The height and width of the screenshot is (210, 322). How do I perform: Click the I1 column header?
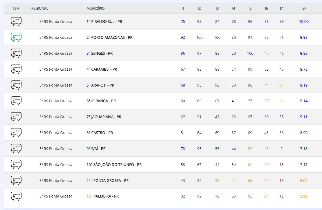pyautogui.click(x=183, y=8)
